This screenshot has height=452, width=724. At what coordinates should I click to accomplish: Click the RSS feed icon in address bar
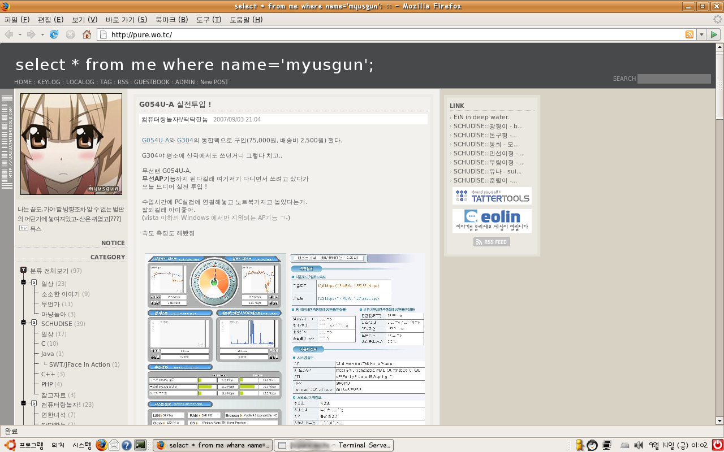click(x=689, y=34)
